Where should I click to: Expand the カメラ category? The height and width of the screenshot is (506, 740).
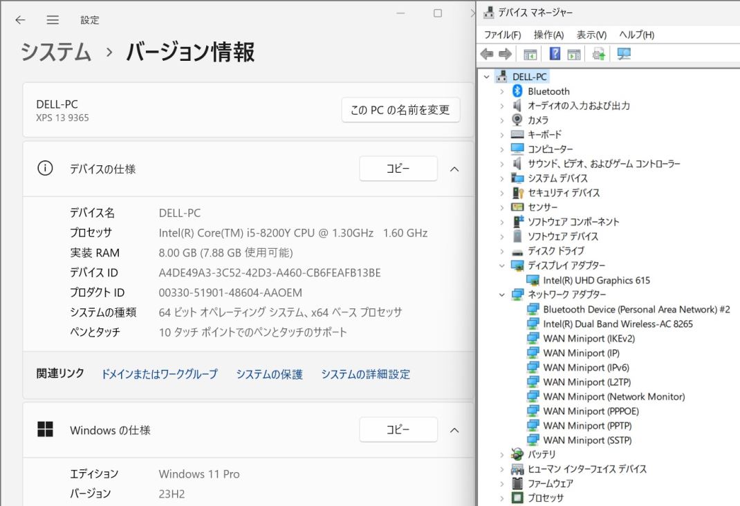[503, 120]
